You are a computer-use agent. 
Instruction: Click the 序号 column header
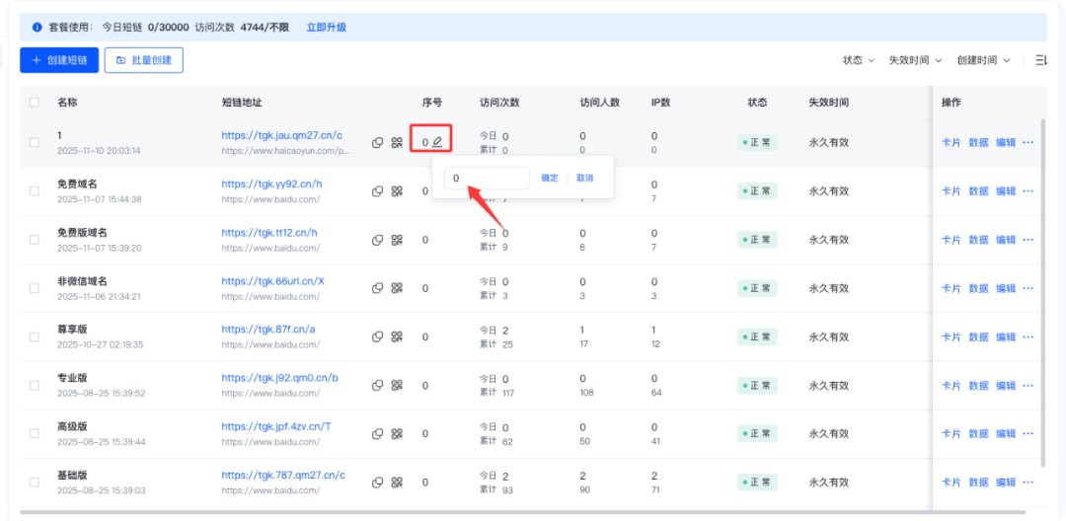pyautogui.click(x=431, y=103)
